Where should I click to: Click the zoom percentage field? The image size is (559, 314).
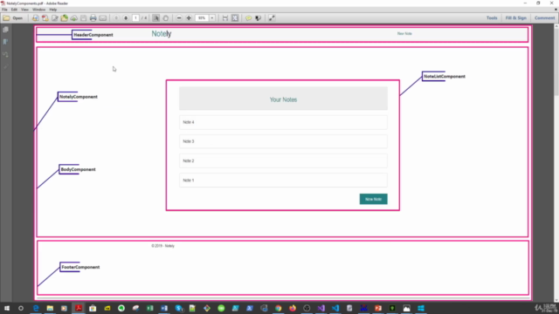pos(202,17)
